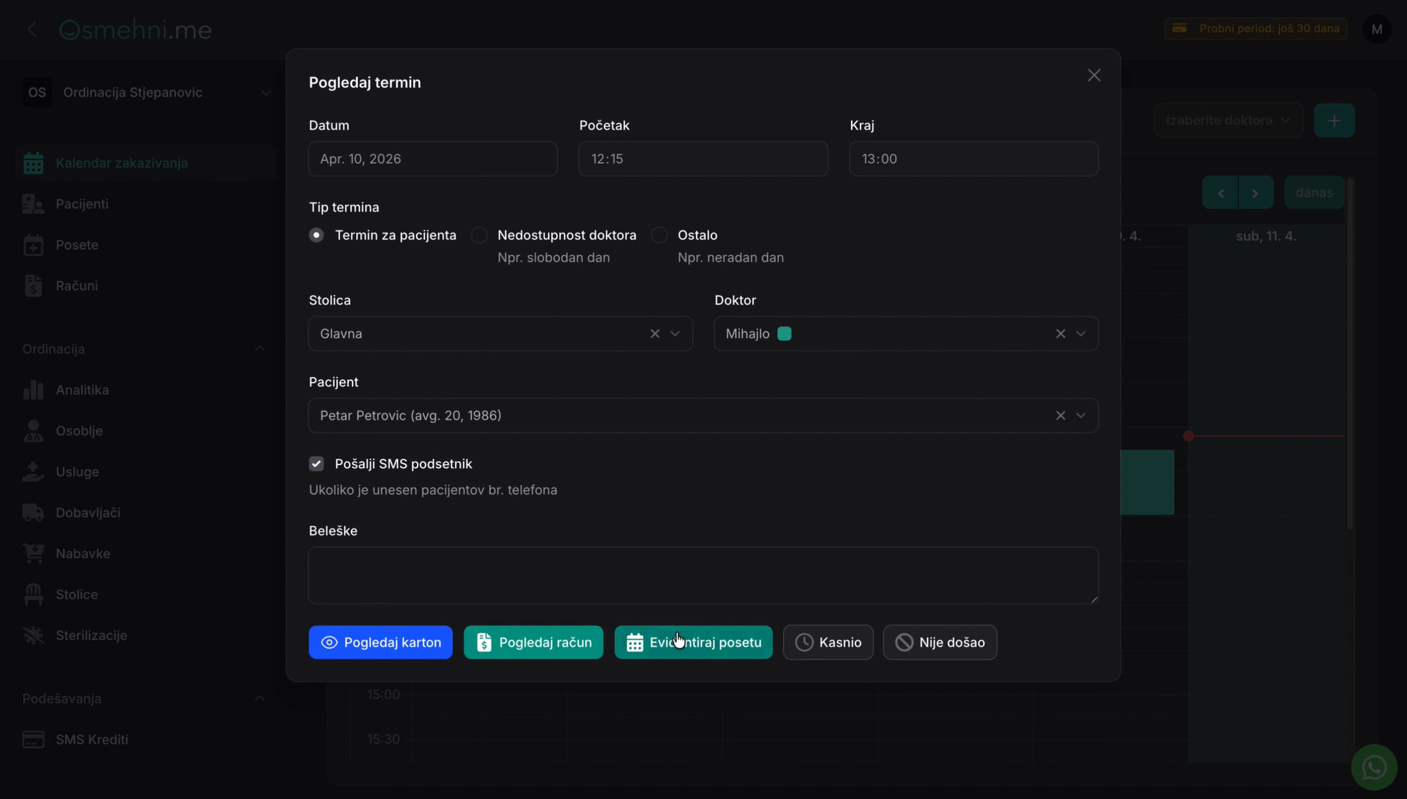The height and width of the screenshot is (799, 1407).
Task: Open the Izaberite doktora dropdown
Action: coord(1228,120)
